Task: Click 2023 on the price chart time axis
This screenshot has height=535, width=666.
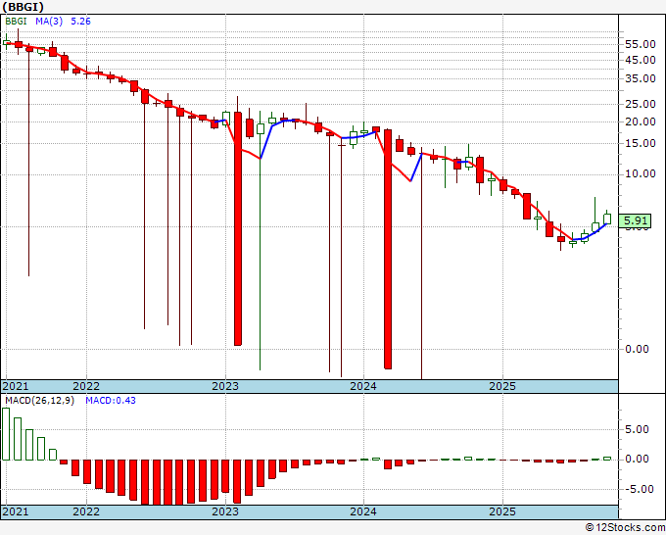Action: coord(225,386)
